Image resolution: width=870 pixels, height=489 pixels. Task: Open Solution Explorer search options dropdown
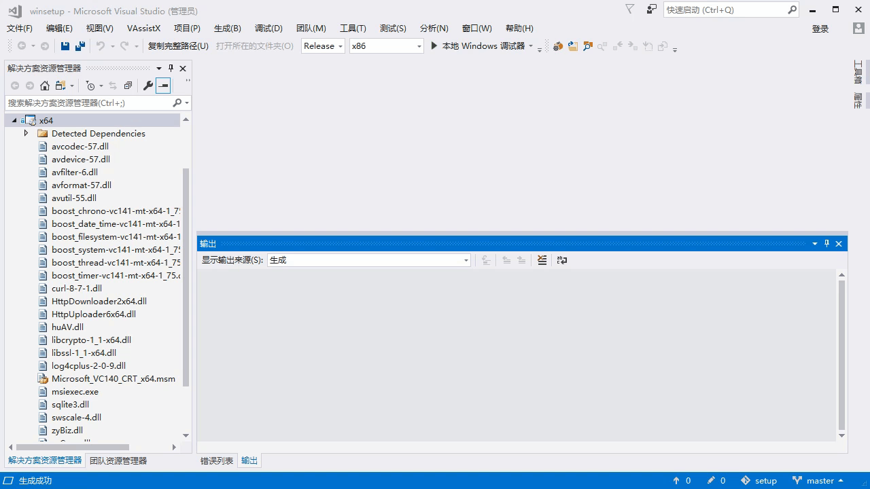point(187,103)
